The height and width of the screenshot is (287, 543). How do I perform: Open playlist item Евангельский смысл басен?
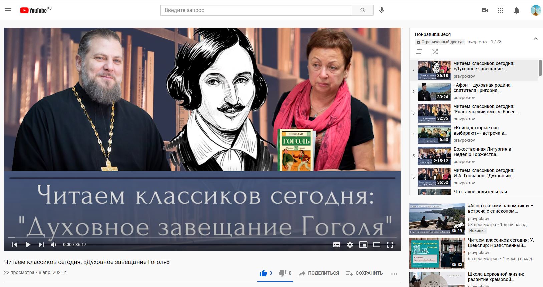(474, 113)
